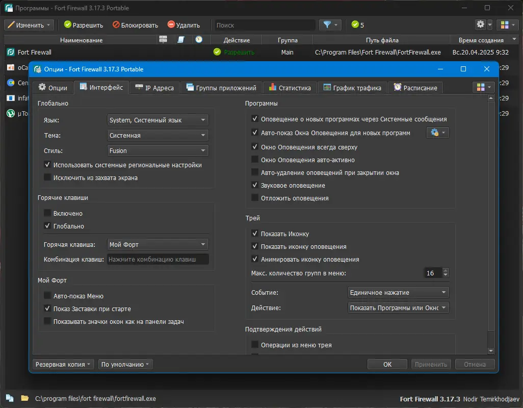Open the Резервная копия menu button

click(x=63, y=364)
